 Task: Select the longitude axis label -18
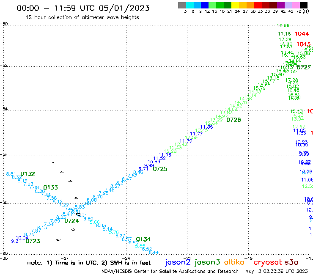(249, 258)
